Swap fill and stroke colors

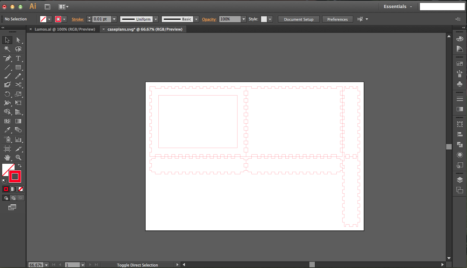pyautogui.click(x=20, y=166)
